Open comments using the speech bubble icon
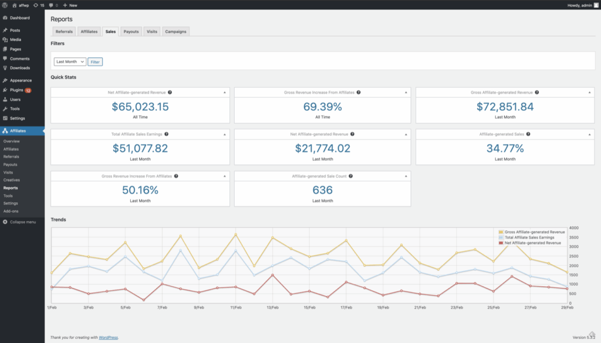Screen dimensions: 601x343 click(x=50, y=5)
